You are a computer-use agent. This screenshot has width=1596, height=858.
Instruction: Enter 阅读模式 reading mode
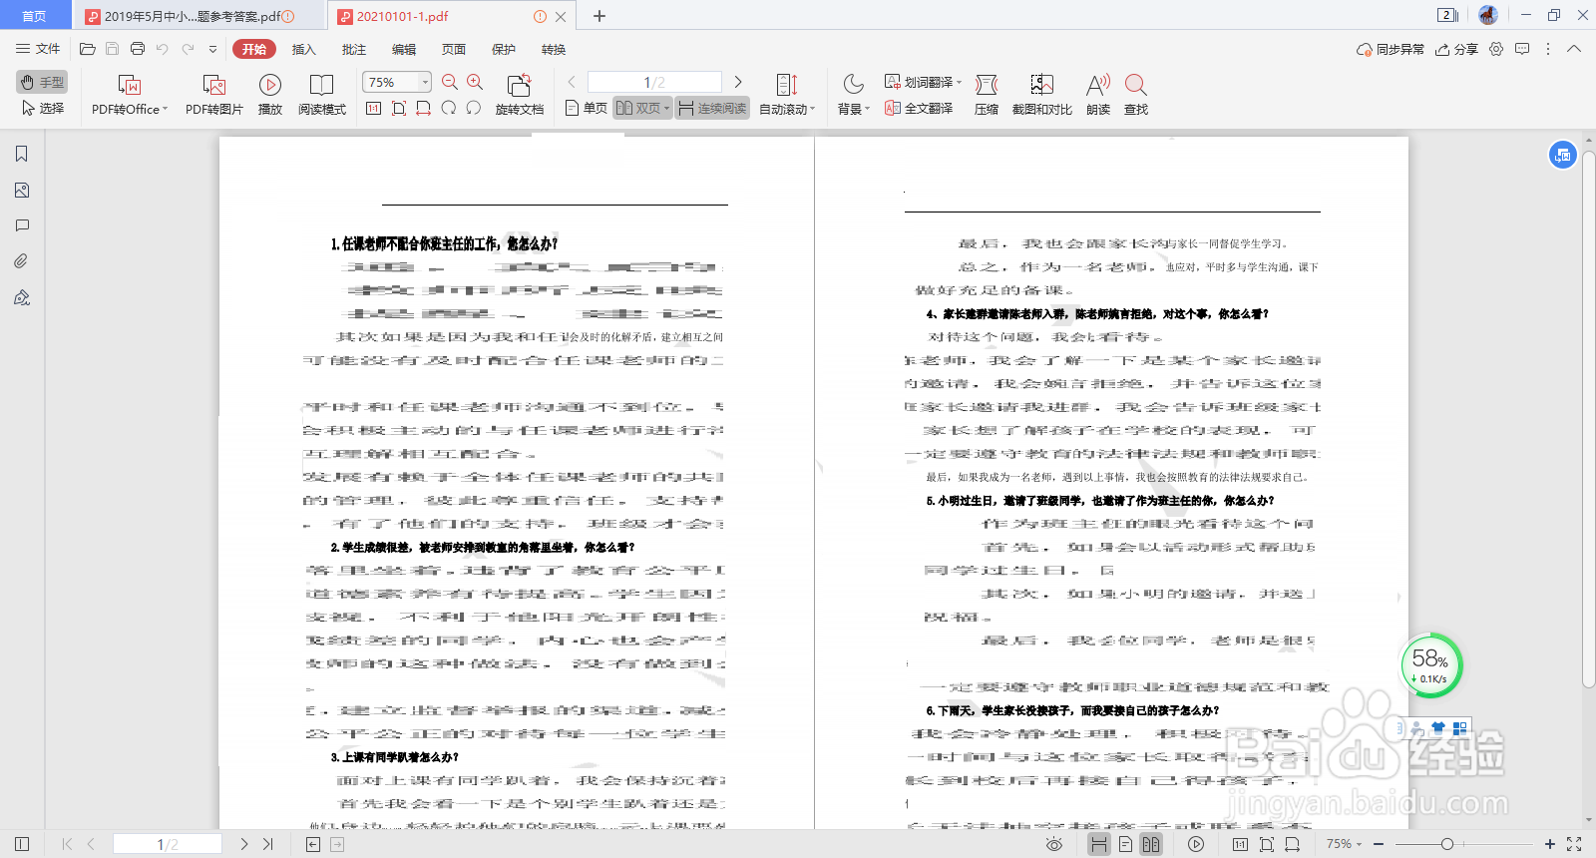tap(321, 96)
